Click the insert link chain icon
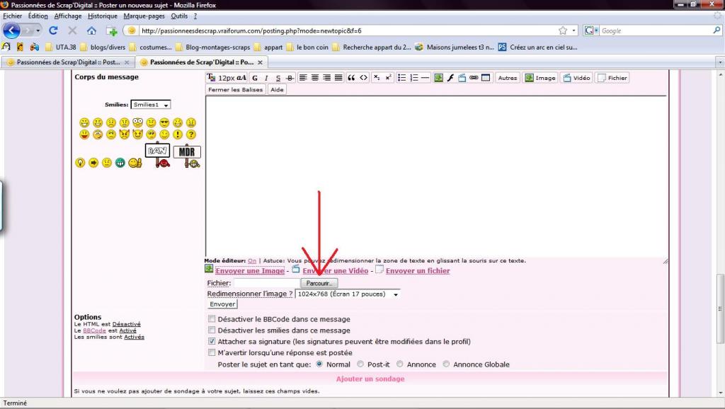This screenshot has width=725, height=409. point(474,78)
